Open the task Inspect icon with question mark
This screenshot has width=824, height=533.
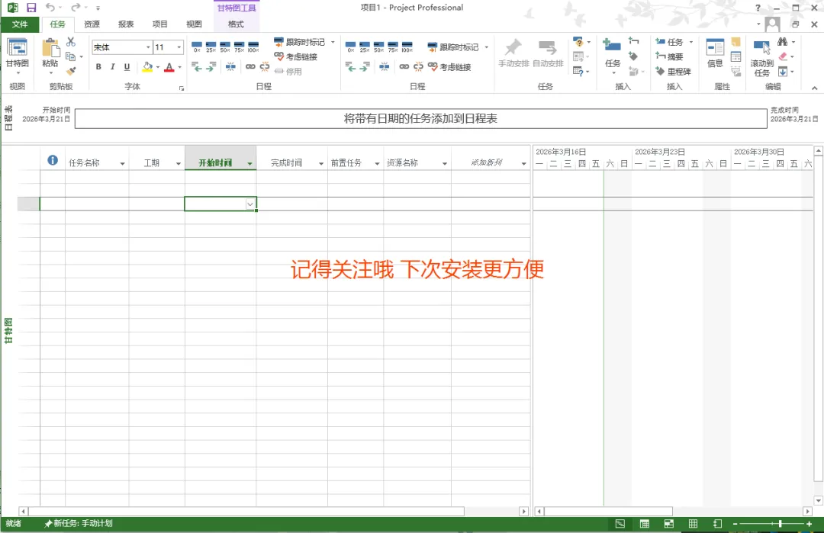pyautogui.click(x=578, y=42)
